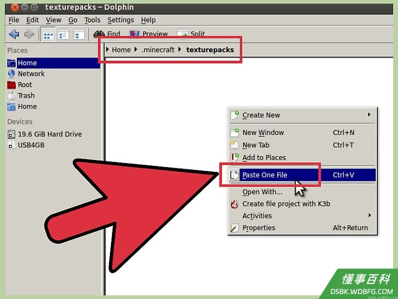Open the Tools menu

pos(92,20)
